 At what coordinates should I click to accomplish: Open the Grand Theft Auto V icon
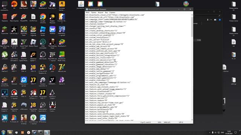pyautogui.click(x=24, y=43)
